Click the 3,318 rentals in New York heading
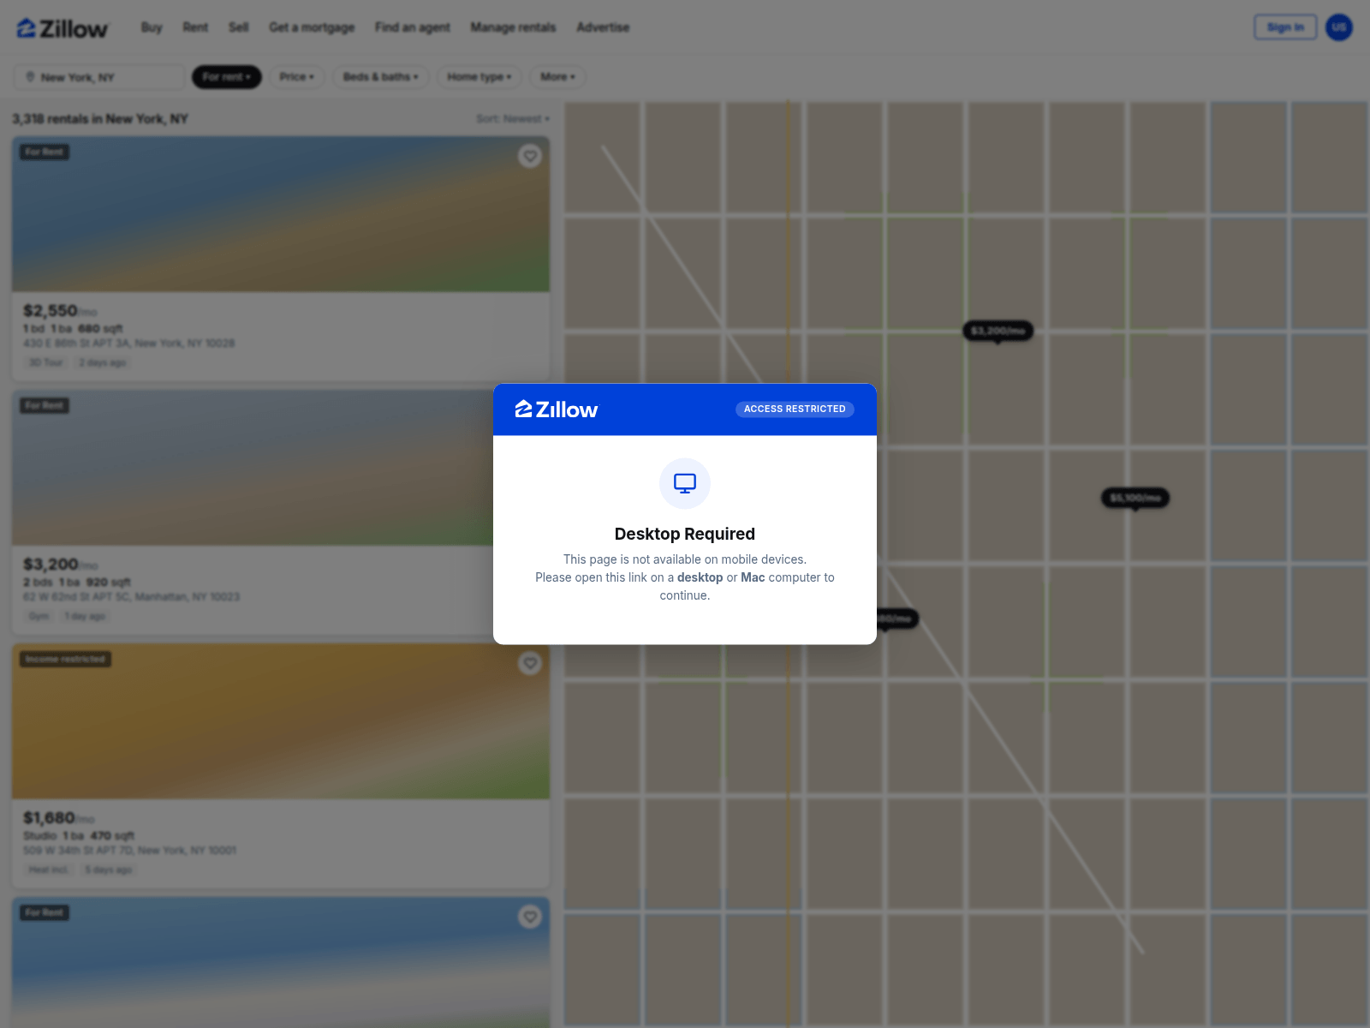The height and width of the screenshot is (1028, 1370). coord(100,119)
